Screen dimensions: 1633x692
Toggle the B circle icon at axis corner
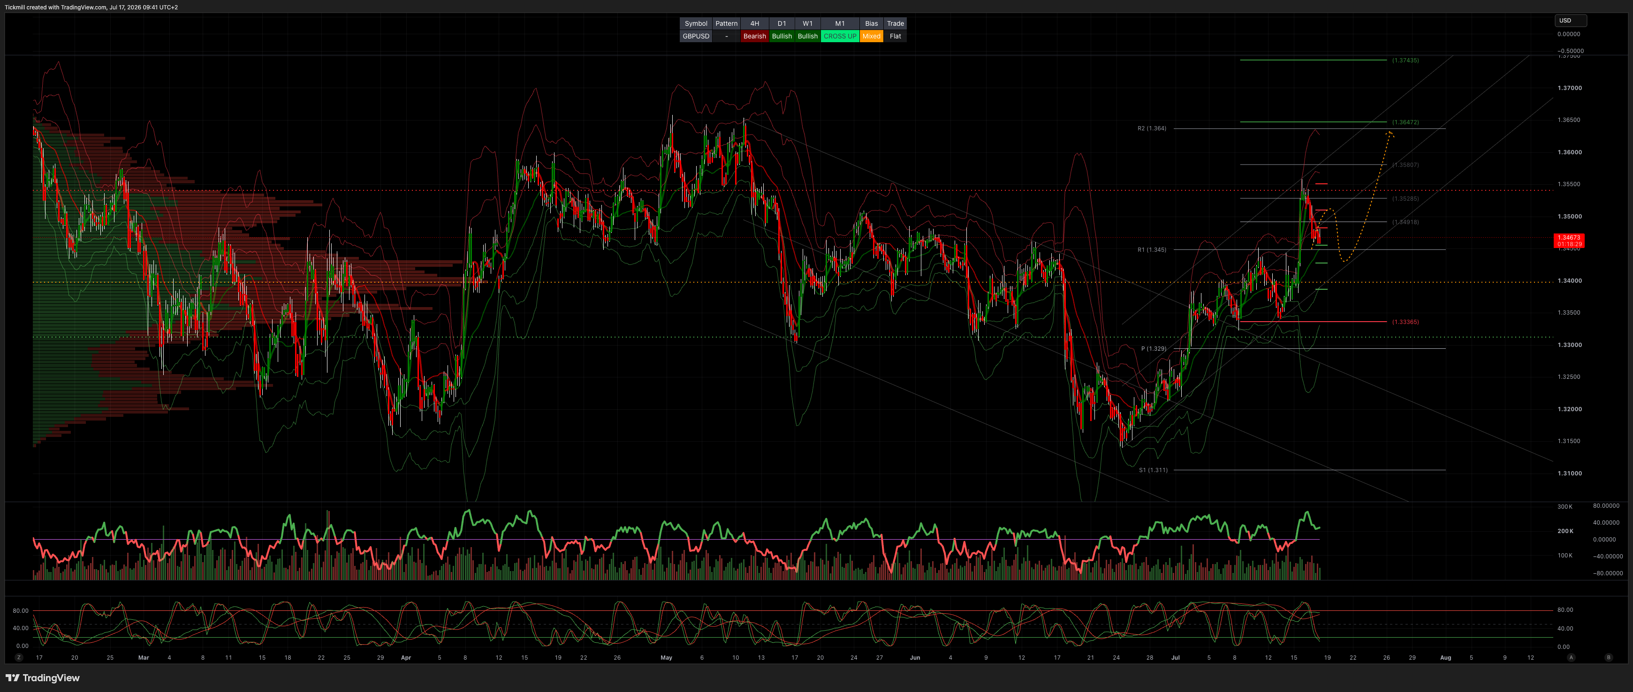tap(1608, 658)
